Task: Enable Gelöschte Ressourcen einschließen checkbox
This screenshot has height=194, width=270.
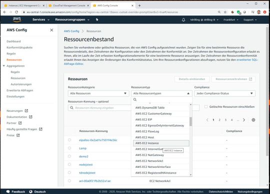Action: [206, 106]
